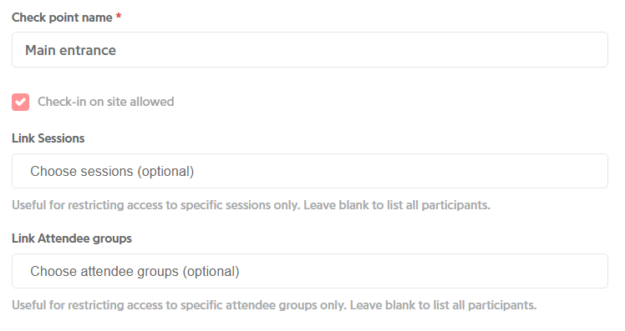Click the word entrance in name field
Screen dimensions: 625x331
point(88,51)
